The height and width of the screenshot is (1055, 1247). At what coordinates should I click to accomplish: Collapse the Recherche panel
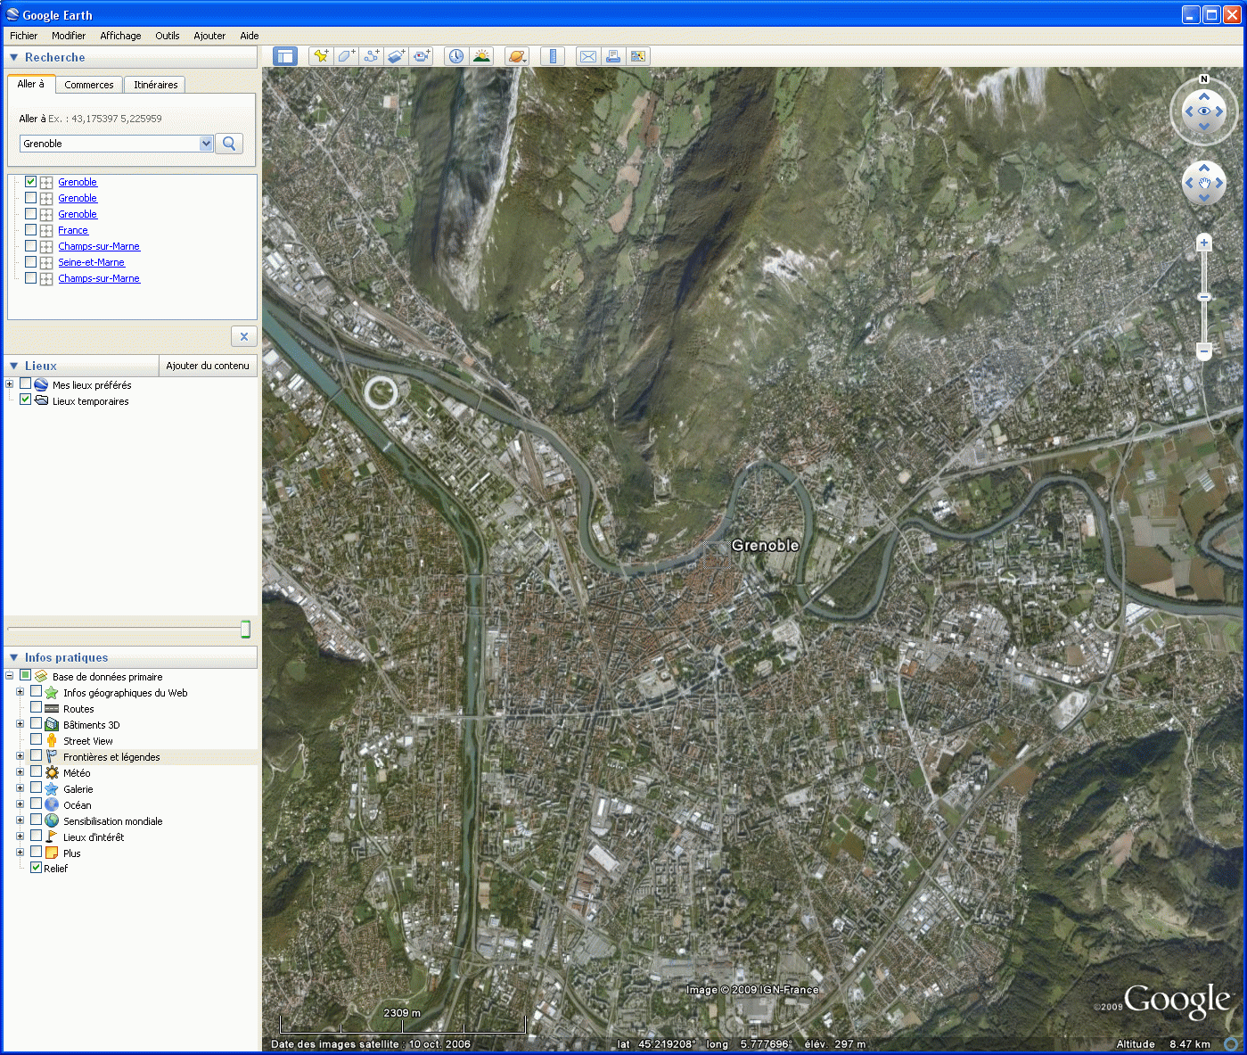tap(14, 57)
